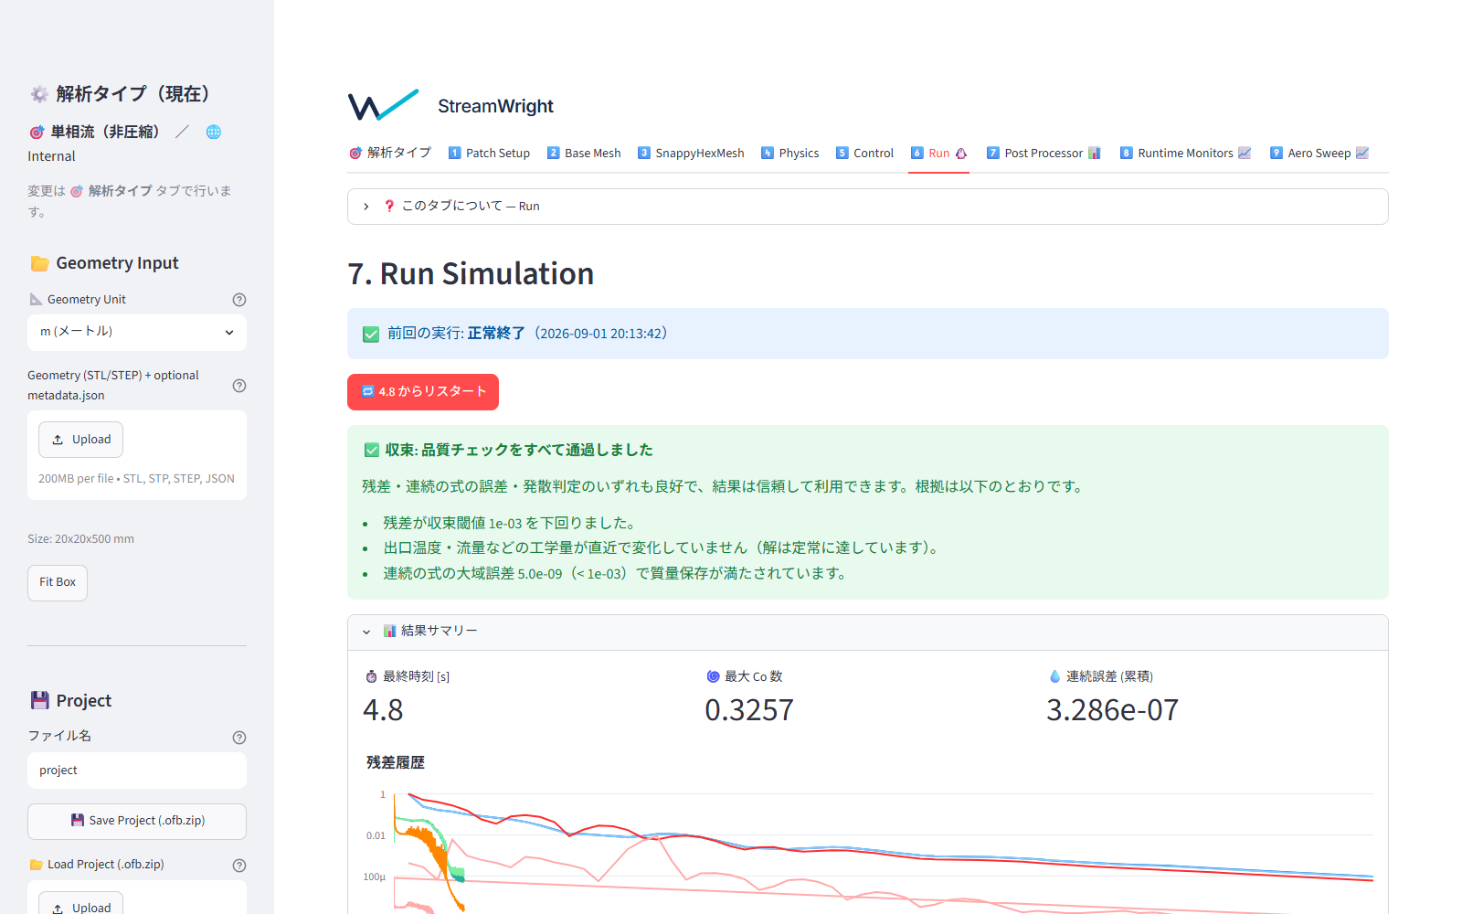Click the globe icon beside 単相流
Viewport: 1462px width, 914px height.
click(214, 133)
